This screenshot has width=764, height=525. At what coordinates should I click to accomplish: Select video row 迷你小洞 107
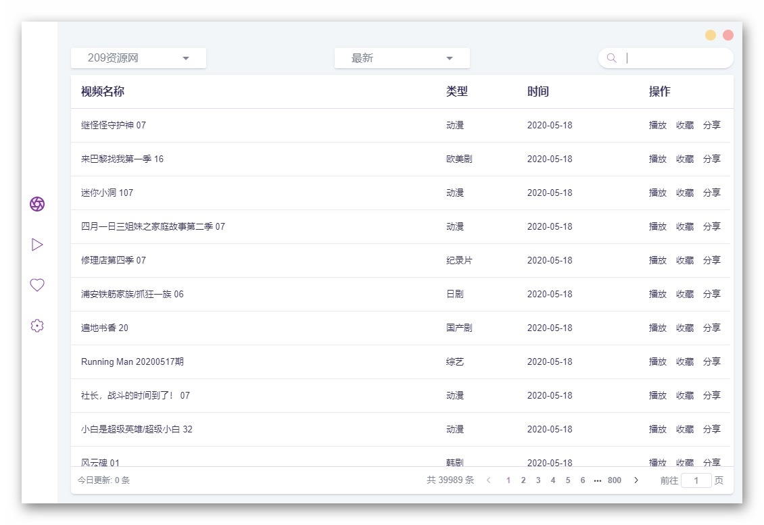click(400, 193)
